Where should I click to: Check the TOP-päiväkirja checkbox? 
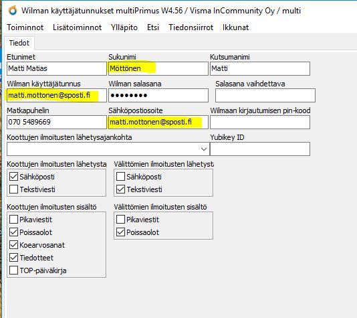13,270
